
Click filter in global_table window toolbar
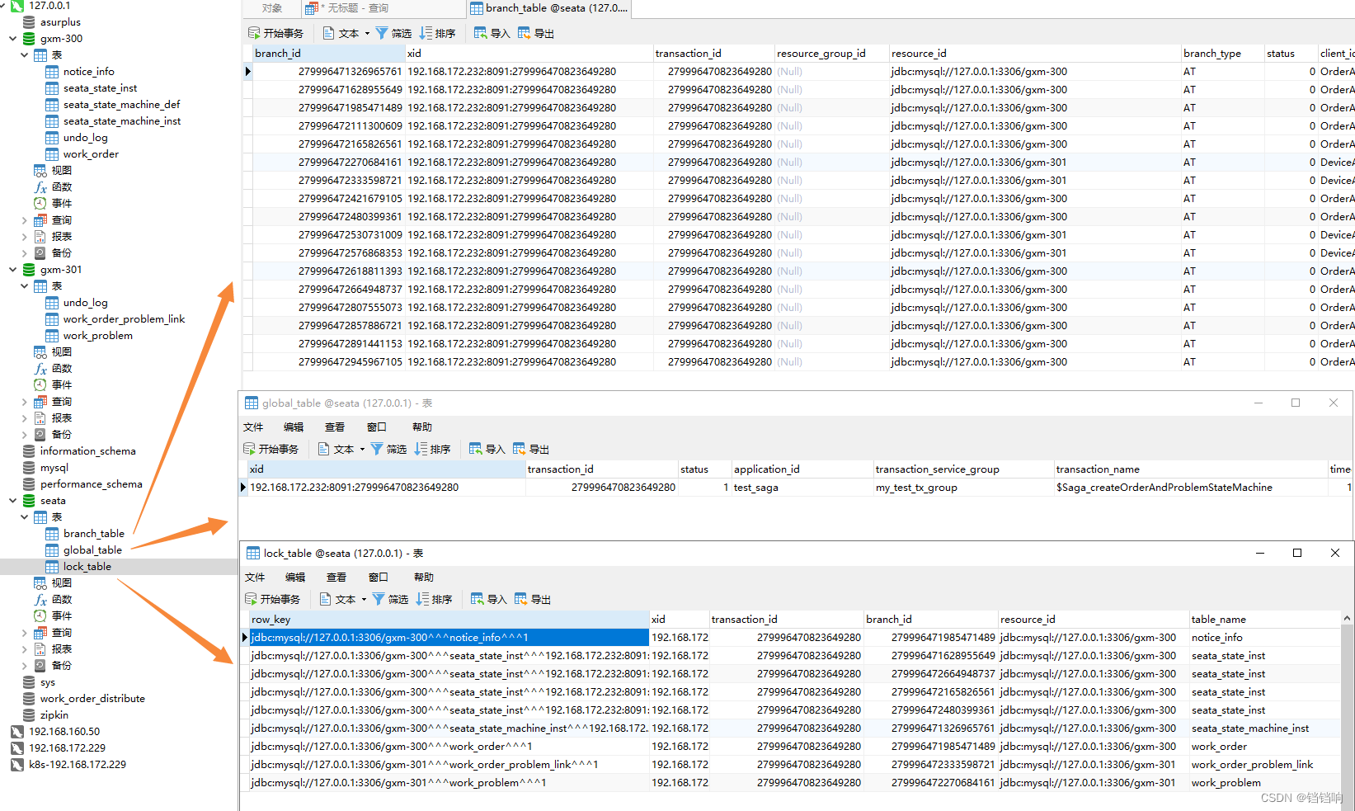pos(388,449)
